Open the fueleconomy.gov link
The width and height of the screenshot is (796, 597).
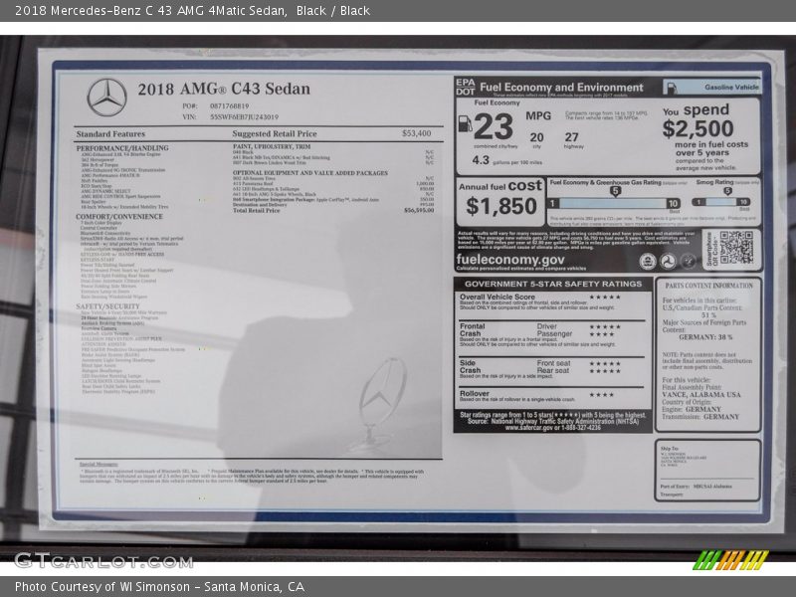click(x=510, y=260)
